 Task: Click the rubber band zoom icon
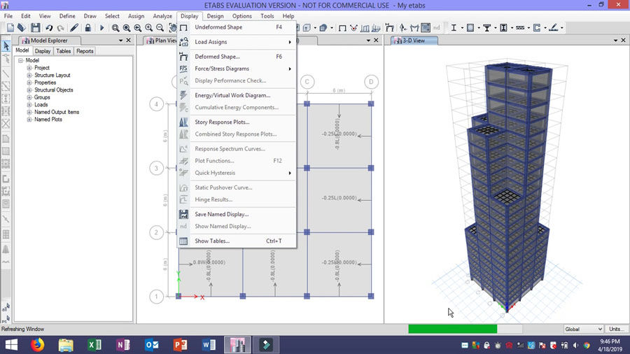tap(115, 28)
